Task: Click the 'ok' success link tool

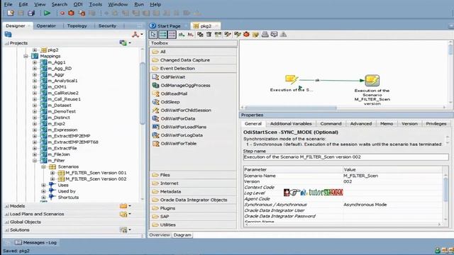Action: pos(182,35)
